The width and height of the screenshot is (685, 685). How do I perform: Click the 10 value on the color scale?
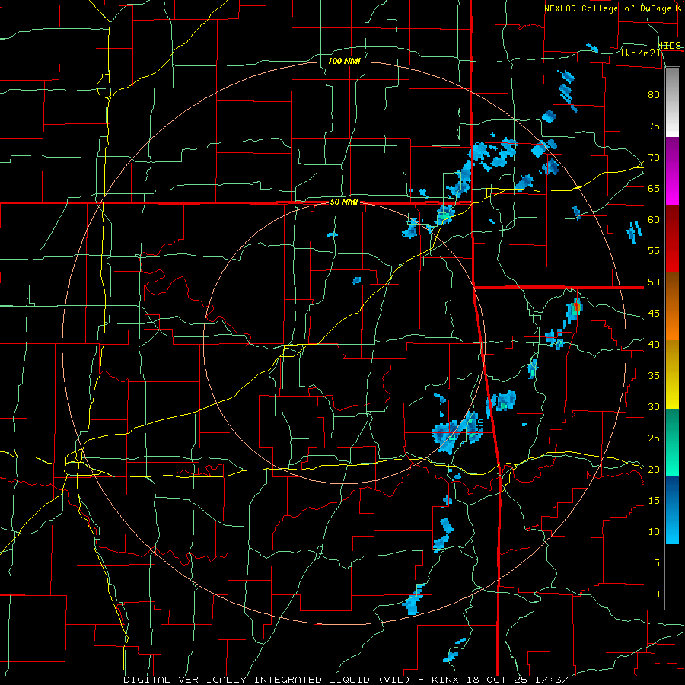[654, 532]
